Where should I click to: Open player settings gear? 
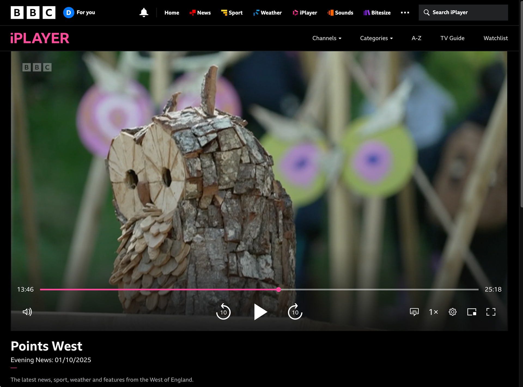tap(452, 312)
